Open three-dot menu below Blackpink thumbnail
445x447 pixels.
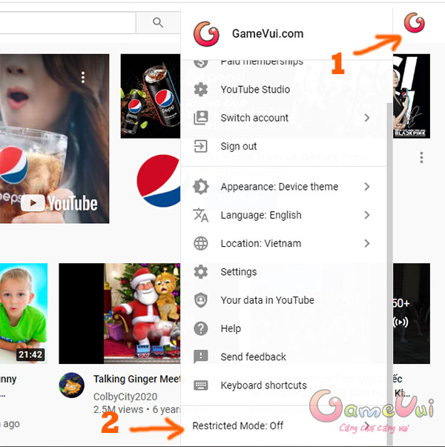(421, 158)
